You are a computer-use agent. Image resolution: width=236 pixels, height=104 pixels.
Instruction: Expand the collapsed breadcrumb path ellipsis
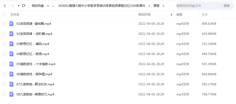click(x=53, y=6)
